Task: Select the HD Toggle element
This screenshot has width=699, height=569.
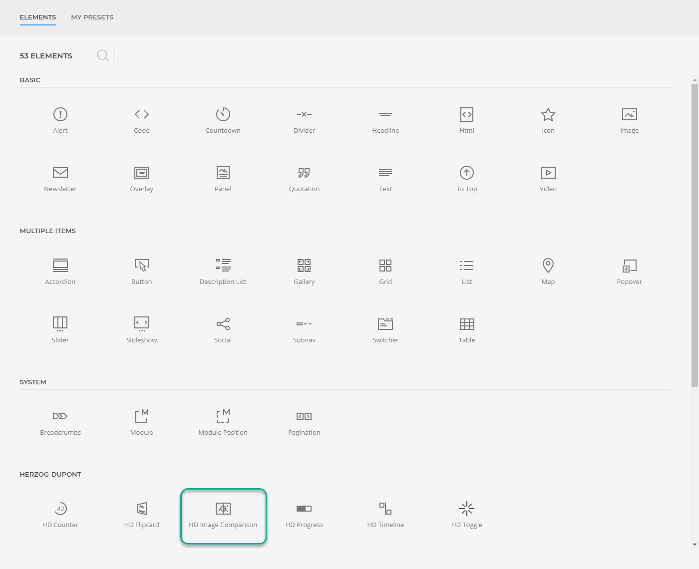Action: point(466,514)
